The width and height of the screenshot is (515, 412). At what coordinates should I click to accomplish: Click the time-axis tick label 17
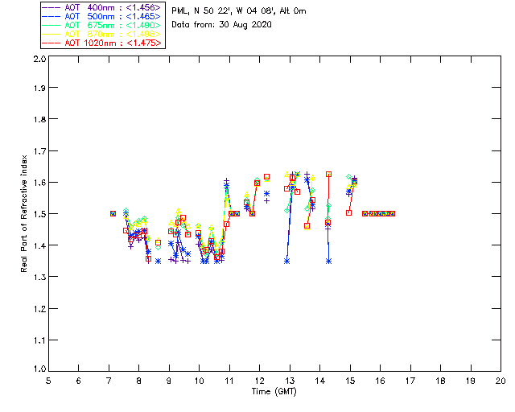pos(410,381)
